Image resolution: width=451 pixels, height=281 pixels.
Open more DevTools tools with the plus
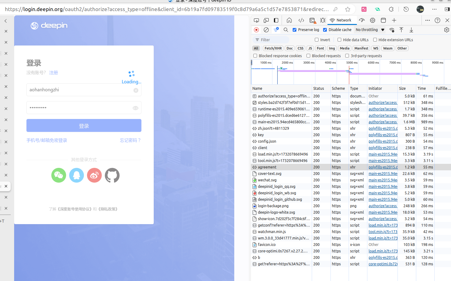pyautogui.click(x=394, y=20)
